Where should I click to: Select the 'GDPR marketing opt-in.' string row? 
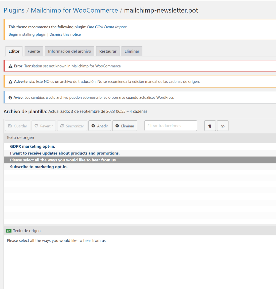(x=140, y=146)
